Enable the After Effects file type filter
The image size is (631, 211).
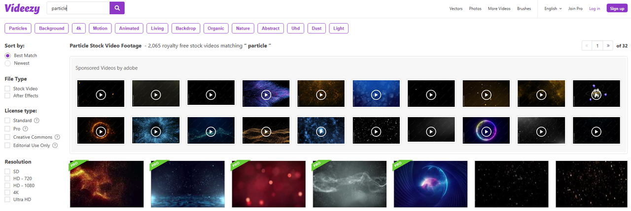pos(7,96)
